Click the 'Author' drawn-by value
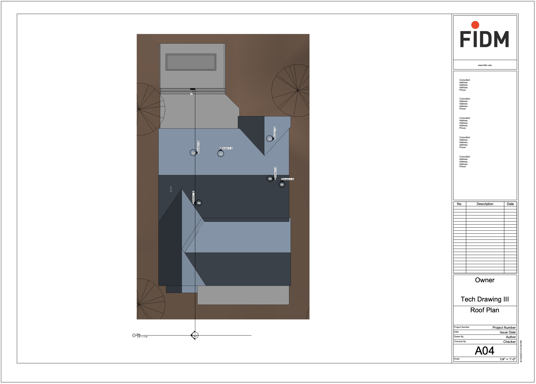536x384 pixels. (511, 337)
